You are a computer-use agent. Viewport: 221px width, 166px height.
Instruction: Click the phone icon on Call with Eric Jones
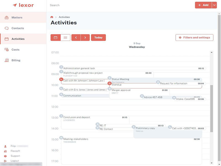tap(61, 89)
